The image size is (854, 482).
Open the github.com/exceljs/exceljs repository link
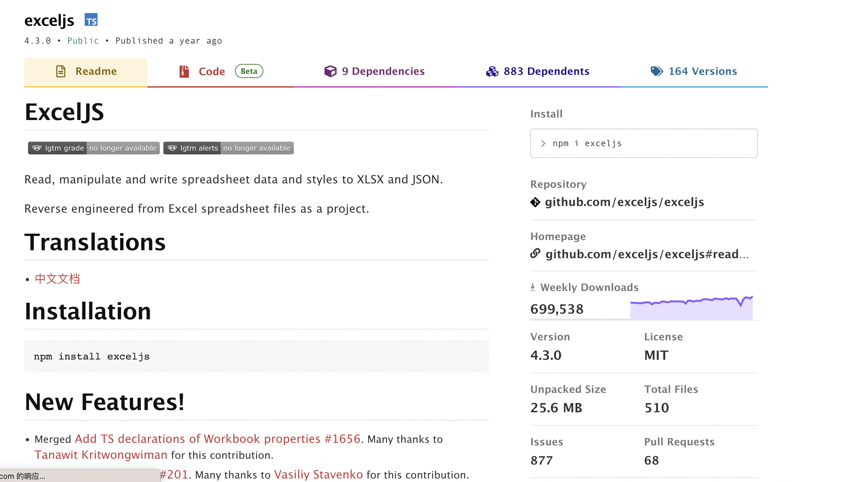tap(624, 202)
